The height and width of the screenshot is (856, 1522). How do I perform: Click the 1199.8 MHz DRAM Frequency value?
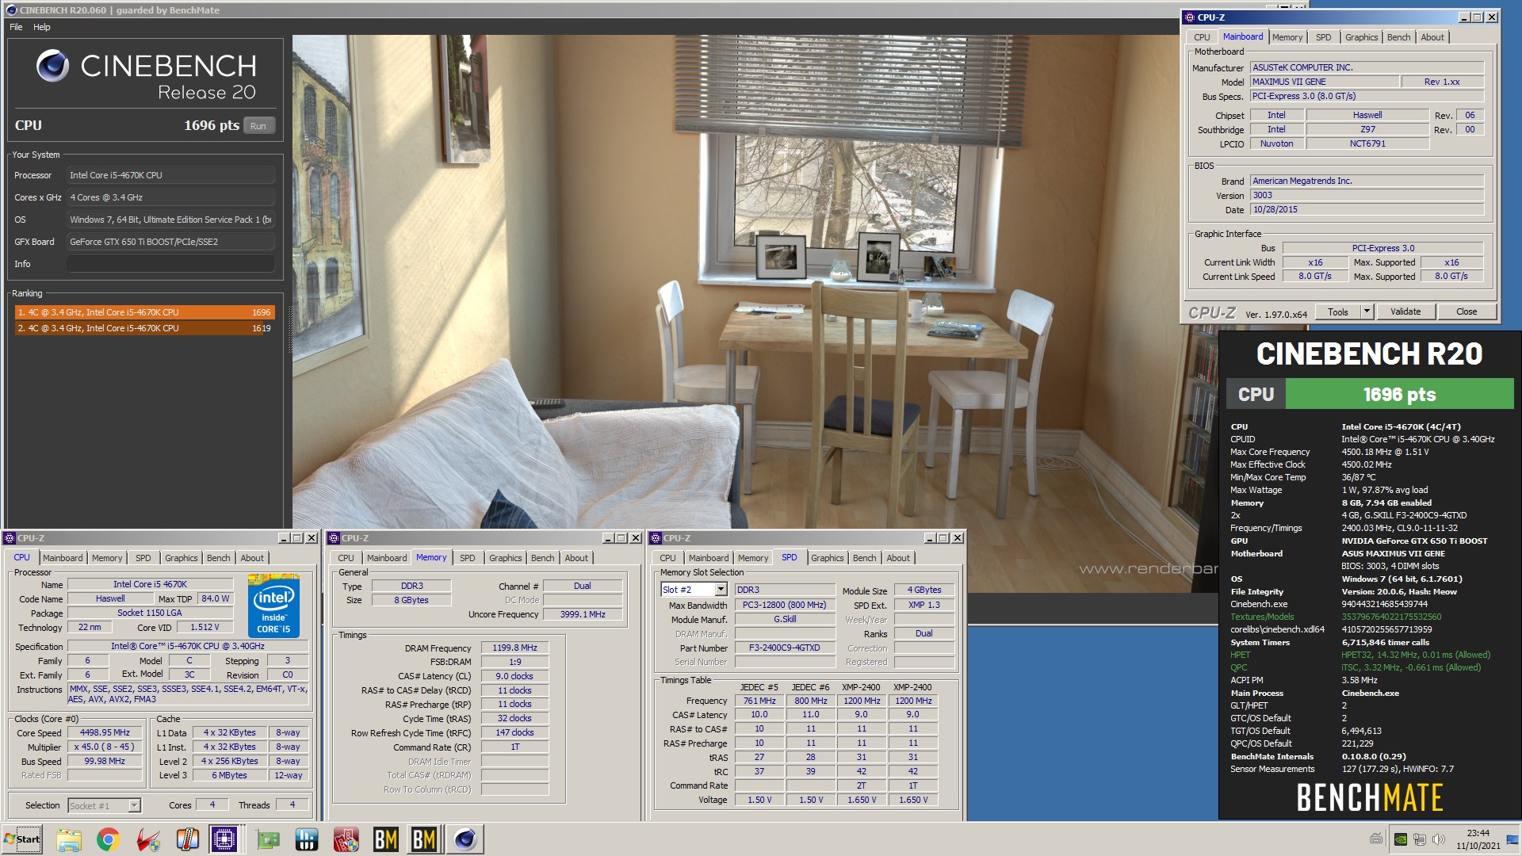514,648
